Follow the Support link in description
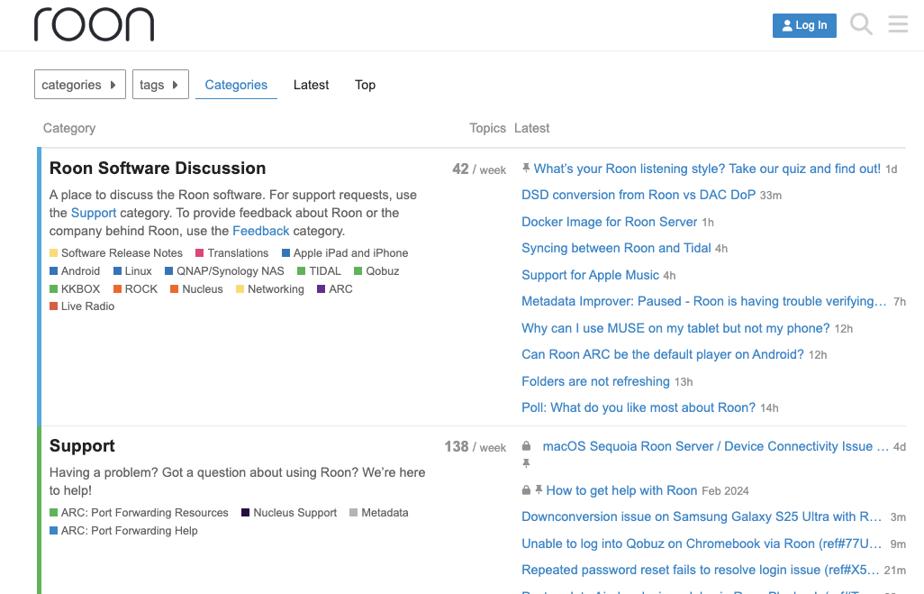924x594 pixels. 94,213
